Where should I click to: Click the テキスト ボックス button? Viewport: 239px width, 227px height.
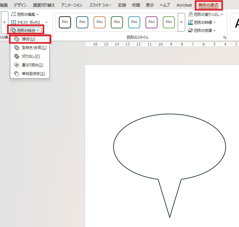[x=26, y=22]
